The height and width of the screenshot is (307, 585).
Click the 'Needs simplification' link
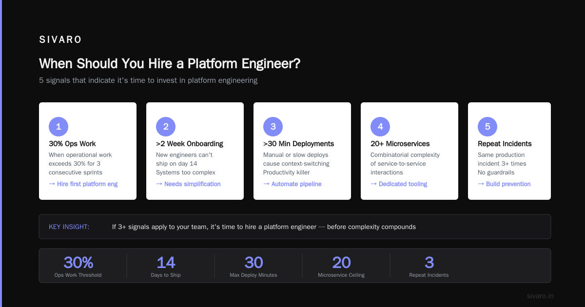pyautogui.click(x=188, y=184)
